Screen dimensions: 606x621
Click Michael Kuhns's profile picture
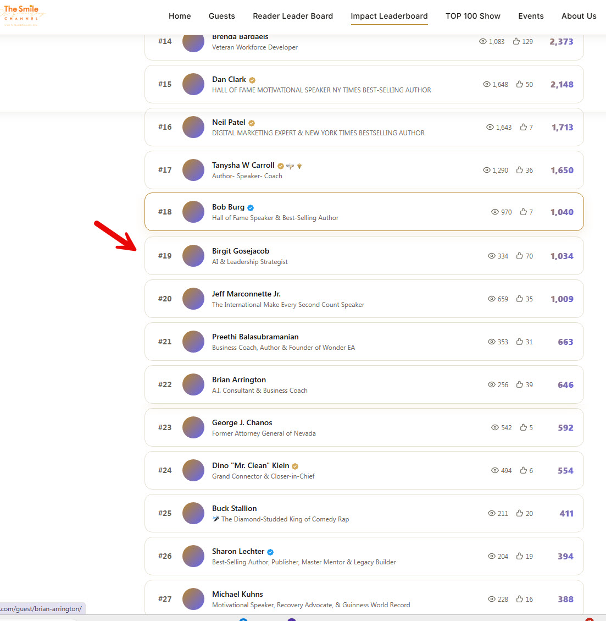[x=193, y=599]
